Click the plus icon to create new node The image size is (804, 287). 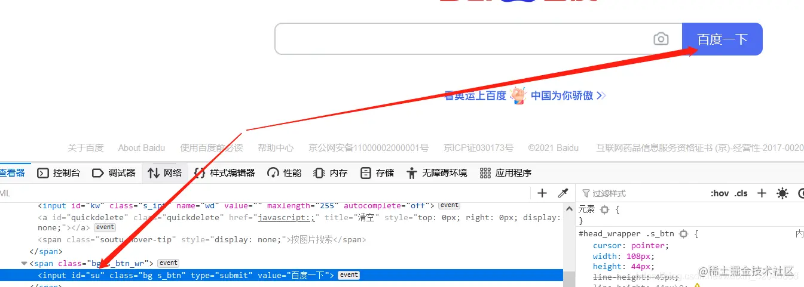coord(542,193)
